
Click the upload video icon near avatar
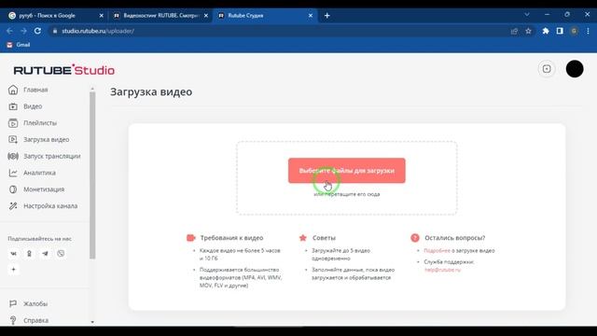point(547,69)
